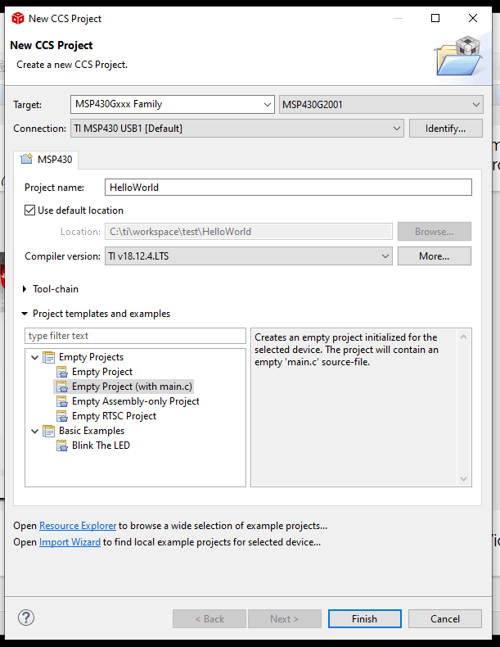Collapse Project templates and examples section

click(25, 314)
